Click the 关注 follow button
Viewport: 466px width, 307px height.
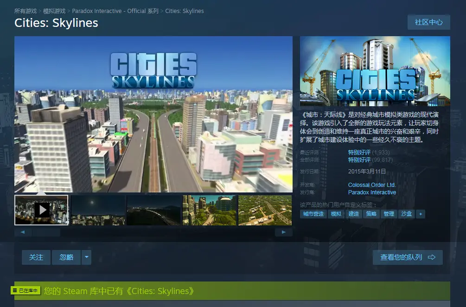point(36,257)
